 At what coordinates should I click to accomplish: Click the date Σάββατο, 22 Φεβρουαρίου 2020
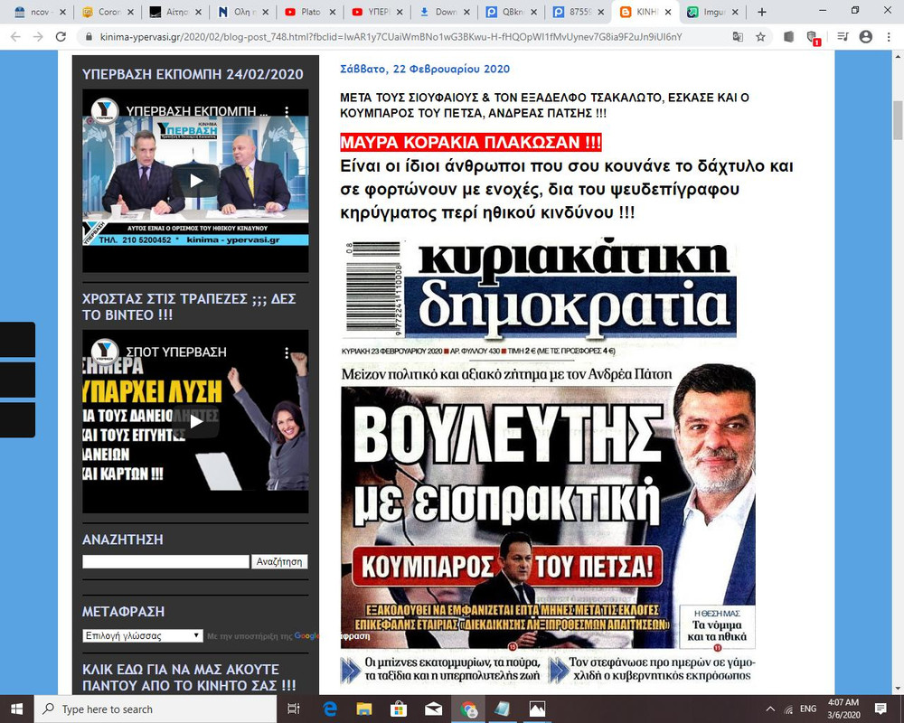[x=425, y=69]
